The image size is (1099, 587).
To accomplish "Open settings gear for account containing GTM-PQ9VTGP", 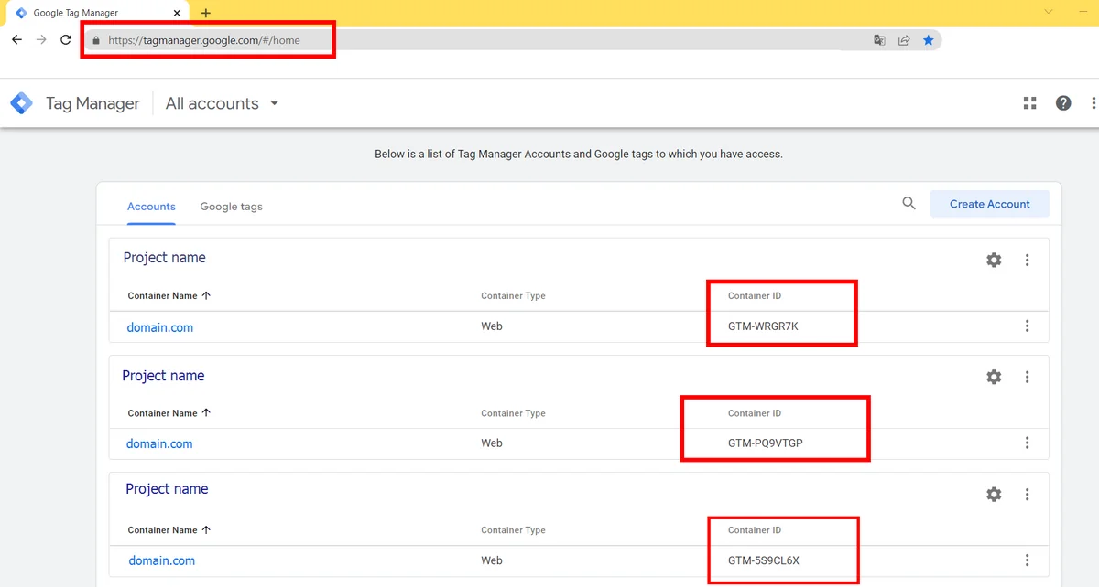I will click(994, 377).
